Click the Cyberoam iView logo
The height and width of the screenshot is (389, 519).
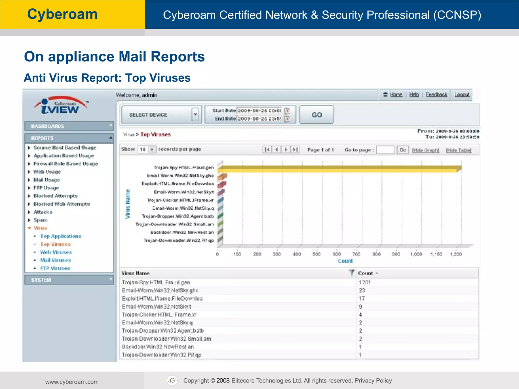coord(61,106)
